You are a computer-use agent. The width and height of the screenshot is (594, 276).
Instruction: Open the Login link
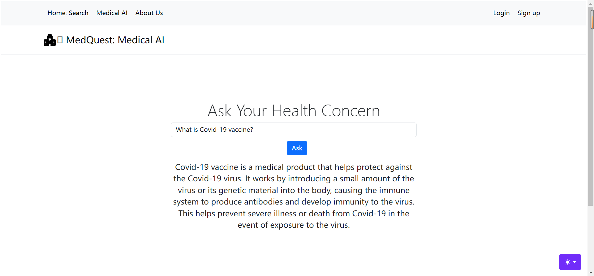[x=501, y=13]
